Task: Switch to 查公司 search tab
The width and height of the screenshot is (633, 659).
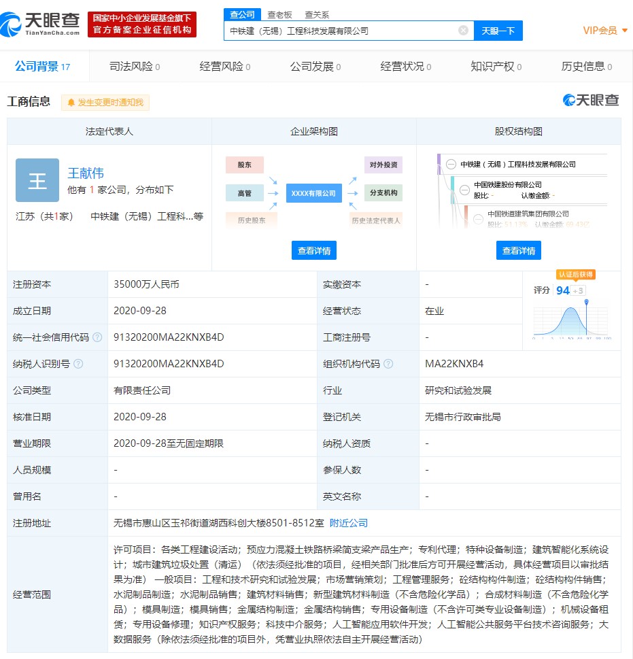Action: [x=242, y=15]
